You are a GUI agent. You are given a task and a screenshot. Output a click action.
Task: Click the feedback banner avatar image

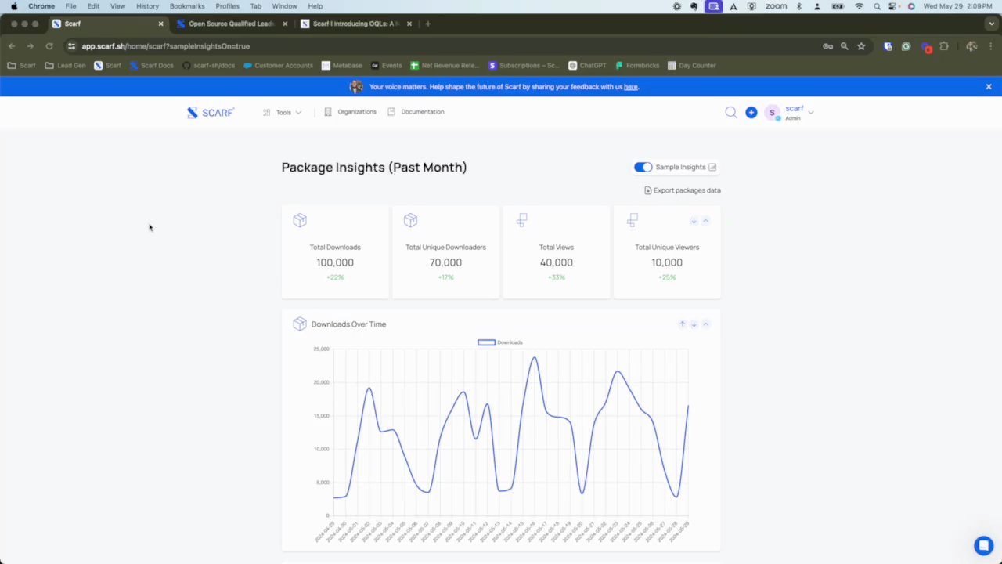pyautogui.click(x=356, y=87)
